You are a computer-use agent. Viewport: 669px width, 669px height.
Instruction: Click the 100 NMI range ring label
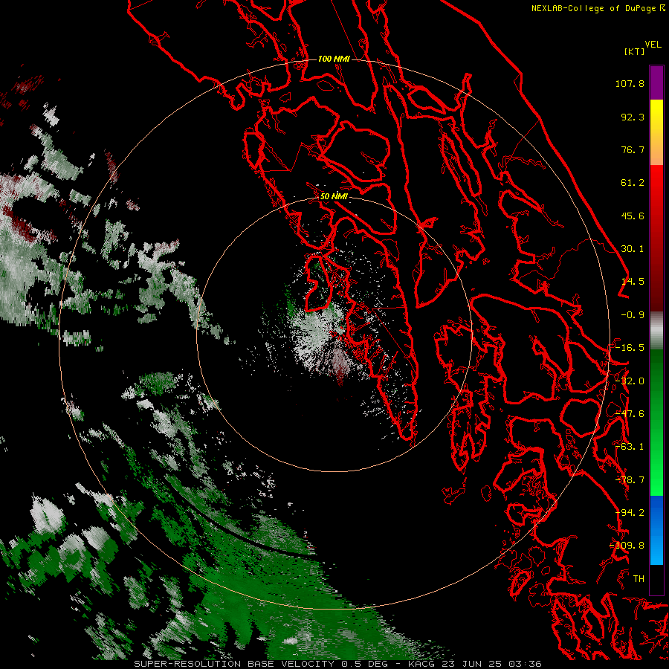334,59
